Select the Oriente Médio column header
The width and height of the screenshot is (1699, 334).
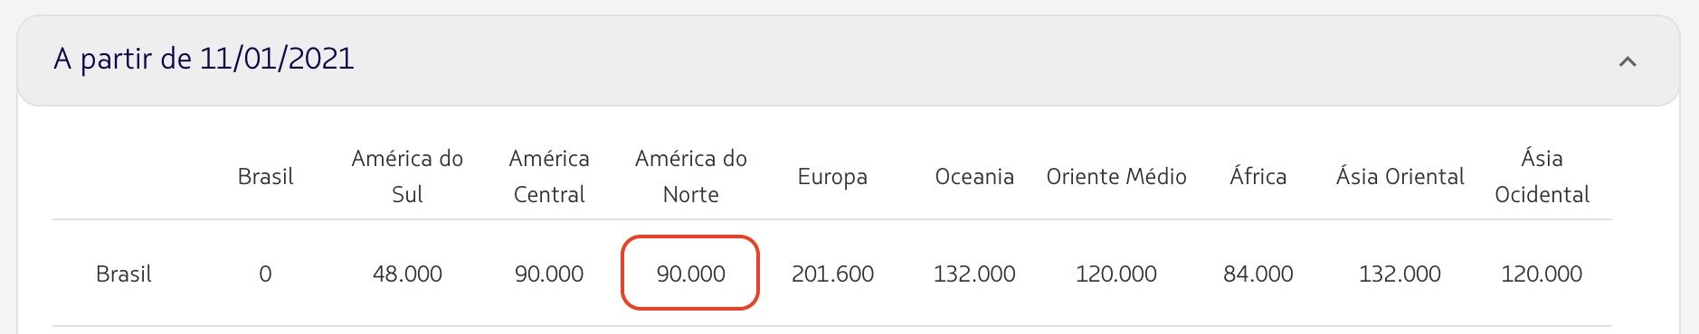point(1116,176)
